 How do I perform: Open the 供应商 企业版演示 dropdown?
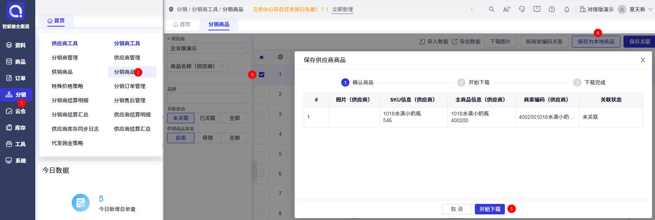point(208,48)
